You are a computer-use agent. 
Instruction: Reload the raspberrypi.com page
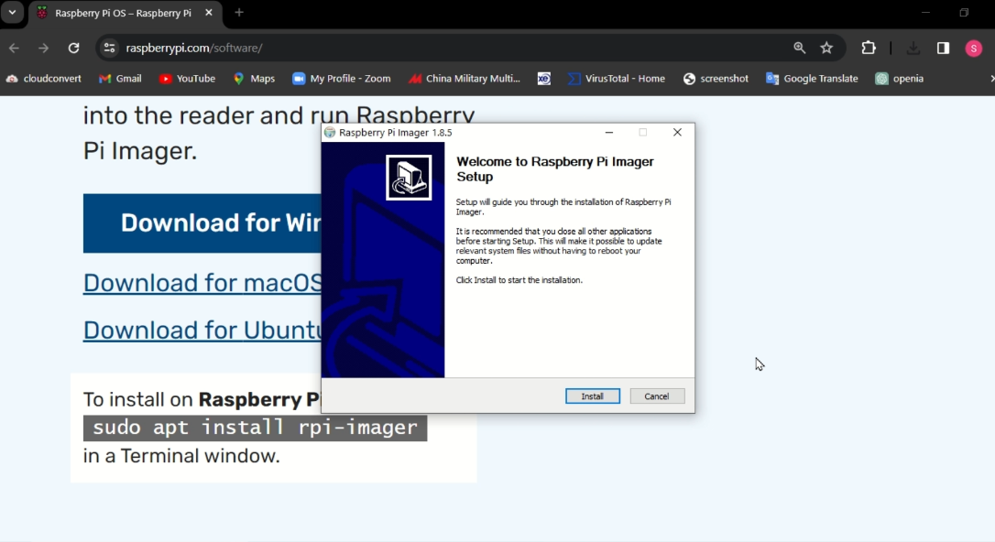click(x=73, y=49)
